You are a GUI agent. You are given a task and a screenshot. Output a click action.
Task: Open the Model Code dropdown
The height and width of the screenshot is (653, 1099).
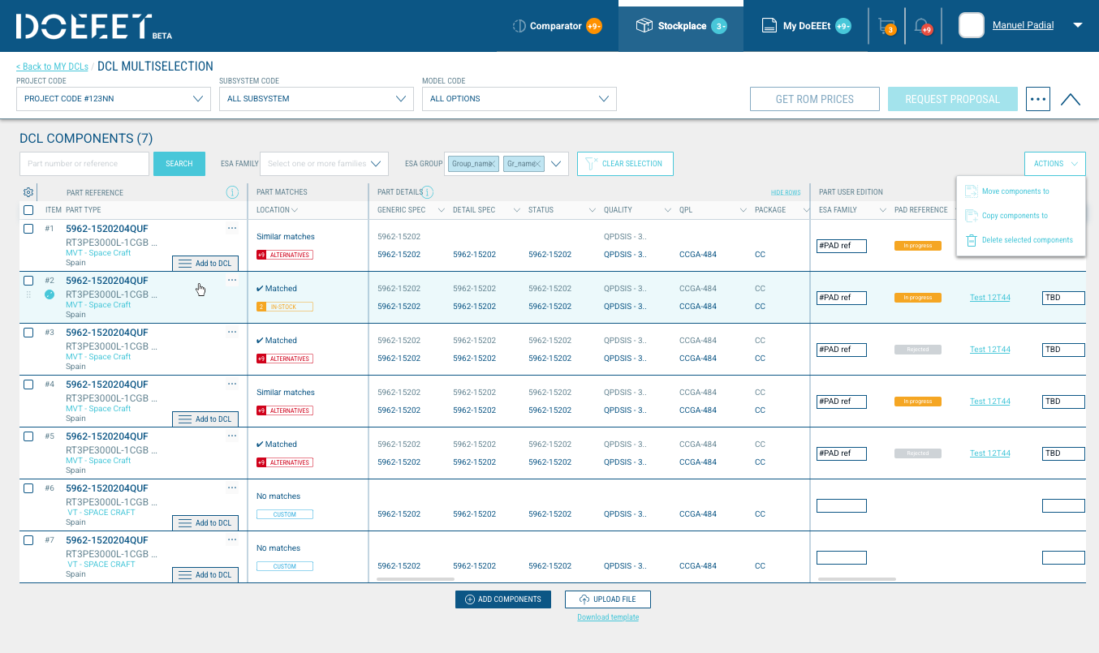[x=519, y=99]
